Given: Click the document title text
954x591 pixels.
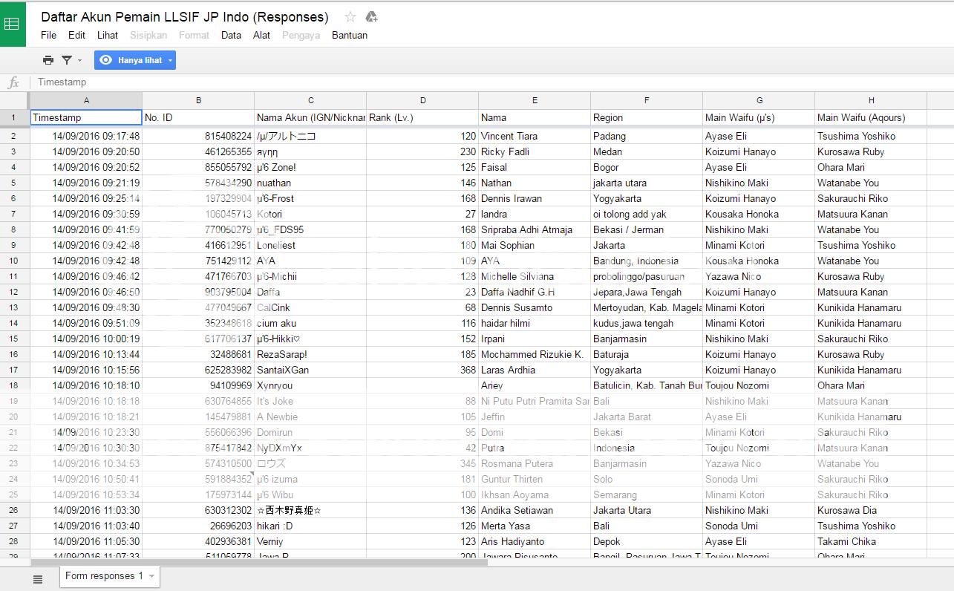Looking at the screenshot, I should 184,16.
